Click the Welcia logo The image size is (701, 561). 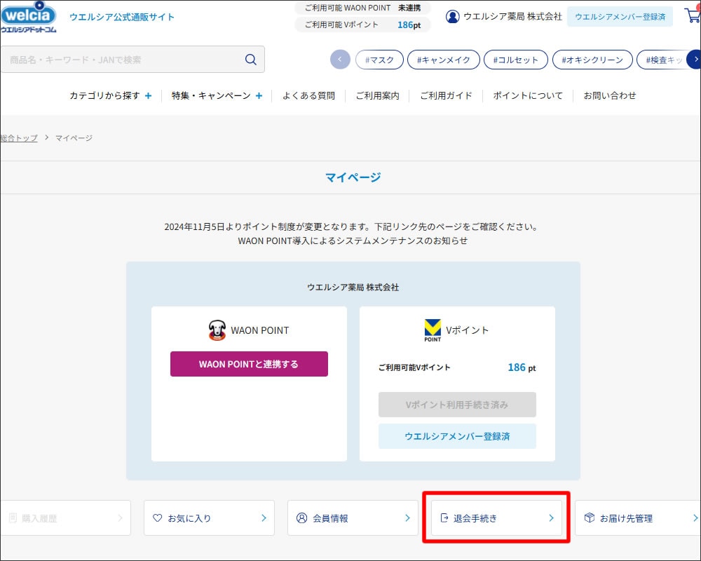tap(29, 17)
